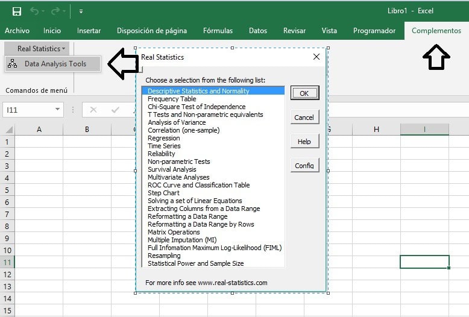The image size is (469, 317).
Task: Select row 11 header
Action: coord(7,262)
